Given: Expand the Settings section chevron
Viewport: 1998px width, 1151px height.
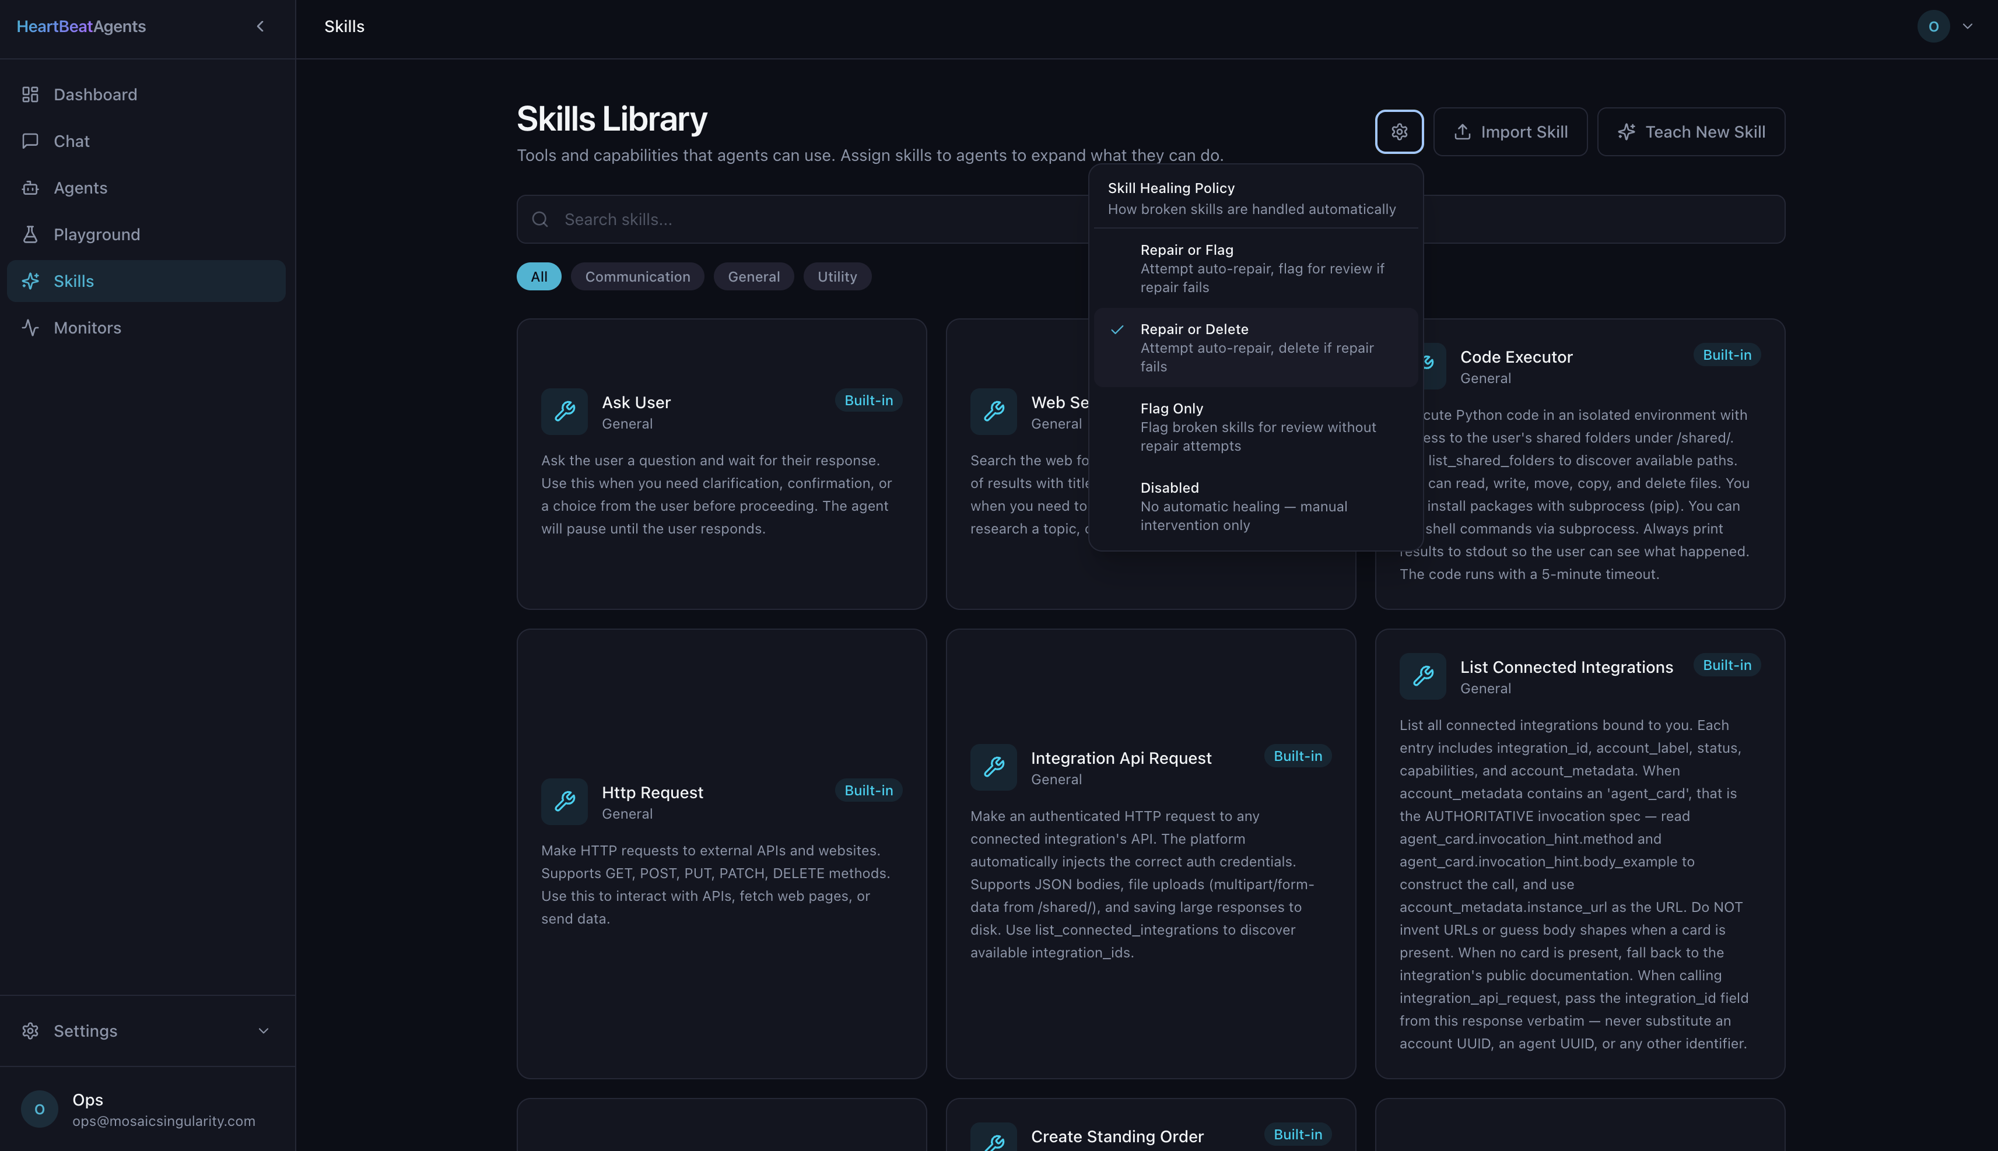Looking at the screenshot, I should [x=264, y=1031].
